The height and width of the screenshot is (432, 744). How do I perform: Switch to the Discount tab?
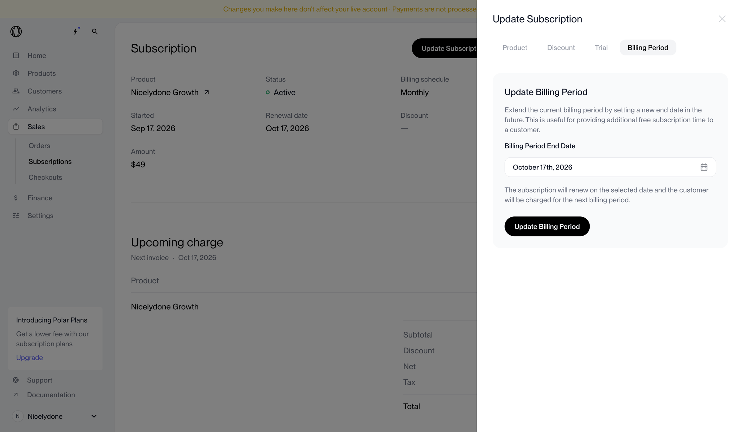(561, 48)
